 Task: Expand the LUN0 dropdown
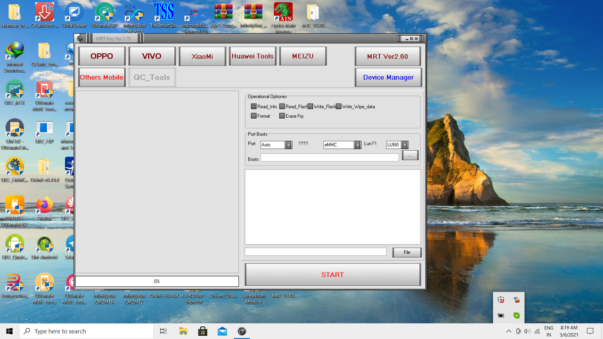click(x=405, y=145)
